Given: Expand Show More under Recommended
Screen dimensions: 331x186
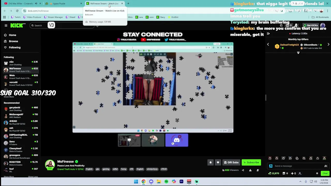Looking at the screenshot, I should (x=9, y=177).
